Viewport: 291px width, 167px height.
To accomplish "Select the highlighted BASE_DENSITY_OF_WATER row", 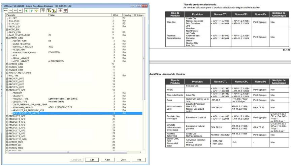I will click(74, 113).
